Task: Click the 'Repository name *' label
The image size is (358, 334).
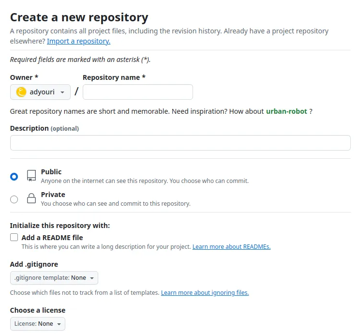Action: (x=114, y=77)
